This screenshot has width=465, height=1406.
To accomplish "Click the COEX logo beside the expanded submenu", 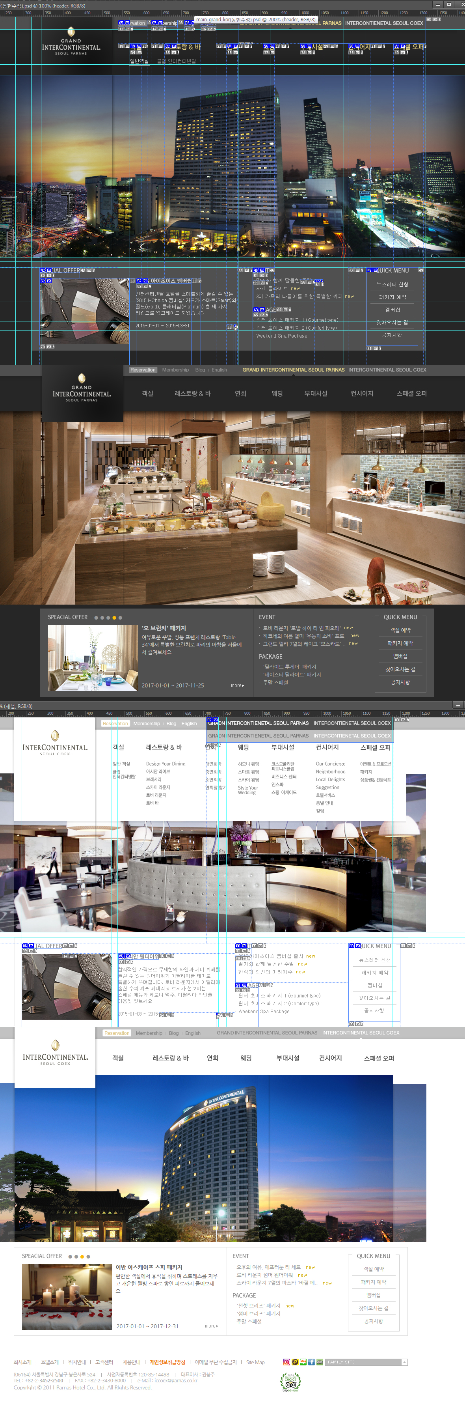I will point(55,743).
